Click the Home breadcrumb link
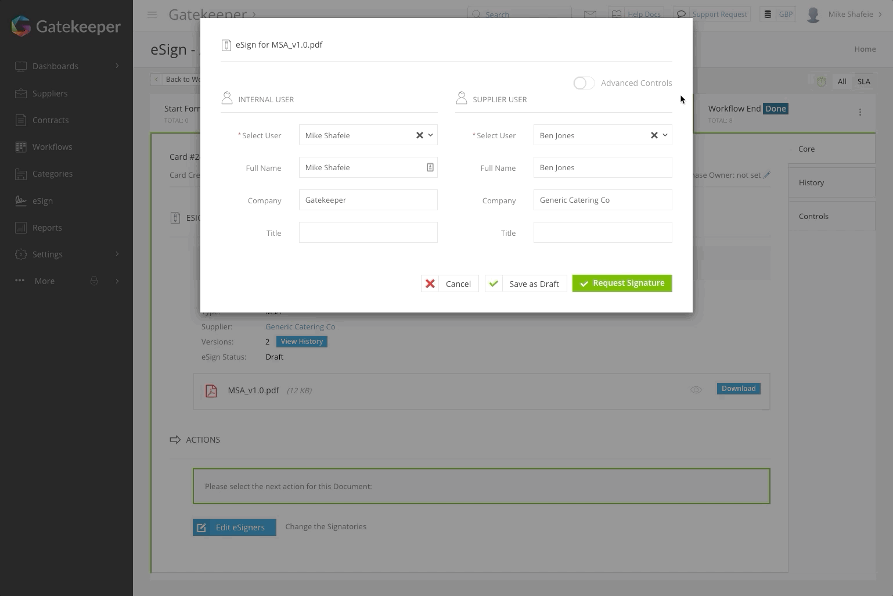This screenshot has width=893, height=596. [x=865, y=49]
